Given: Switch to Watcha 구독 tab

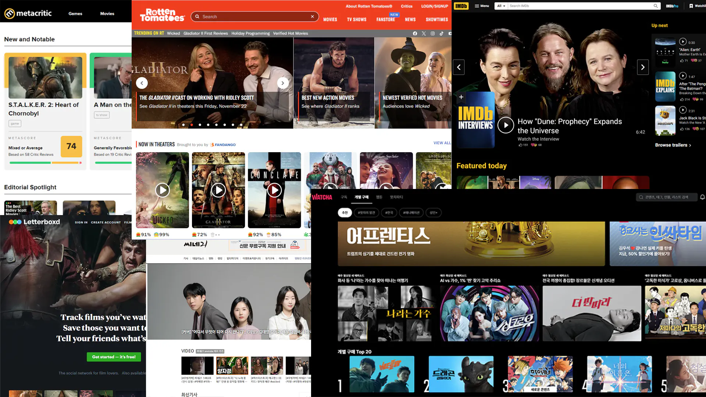Looking at the screenshot, I should pyautogui.click(x=344, y=197).
